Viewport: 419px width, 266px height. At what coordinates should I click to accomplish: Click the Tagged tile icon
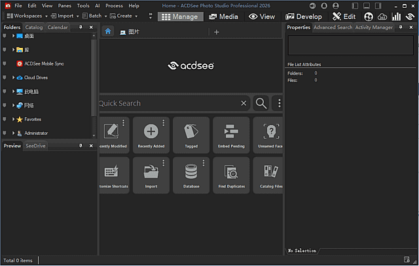[191, 134]
